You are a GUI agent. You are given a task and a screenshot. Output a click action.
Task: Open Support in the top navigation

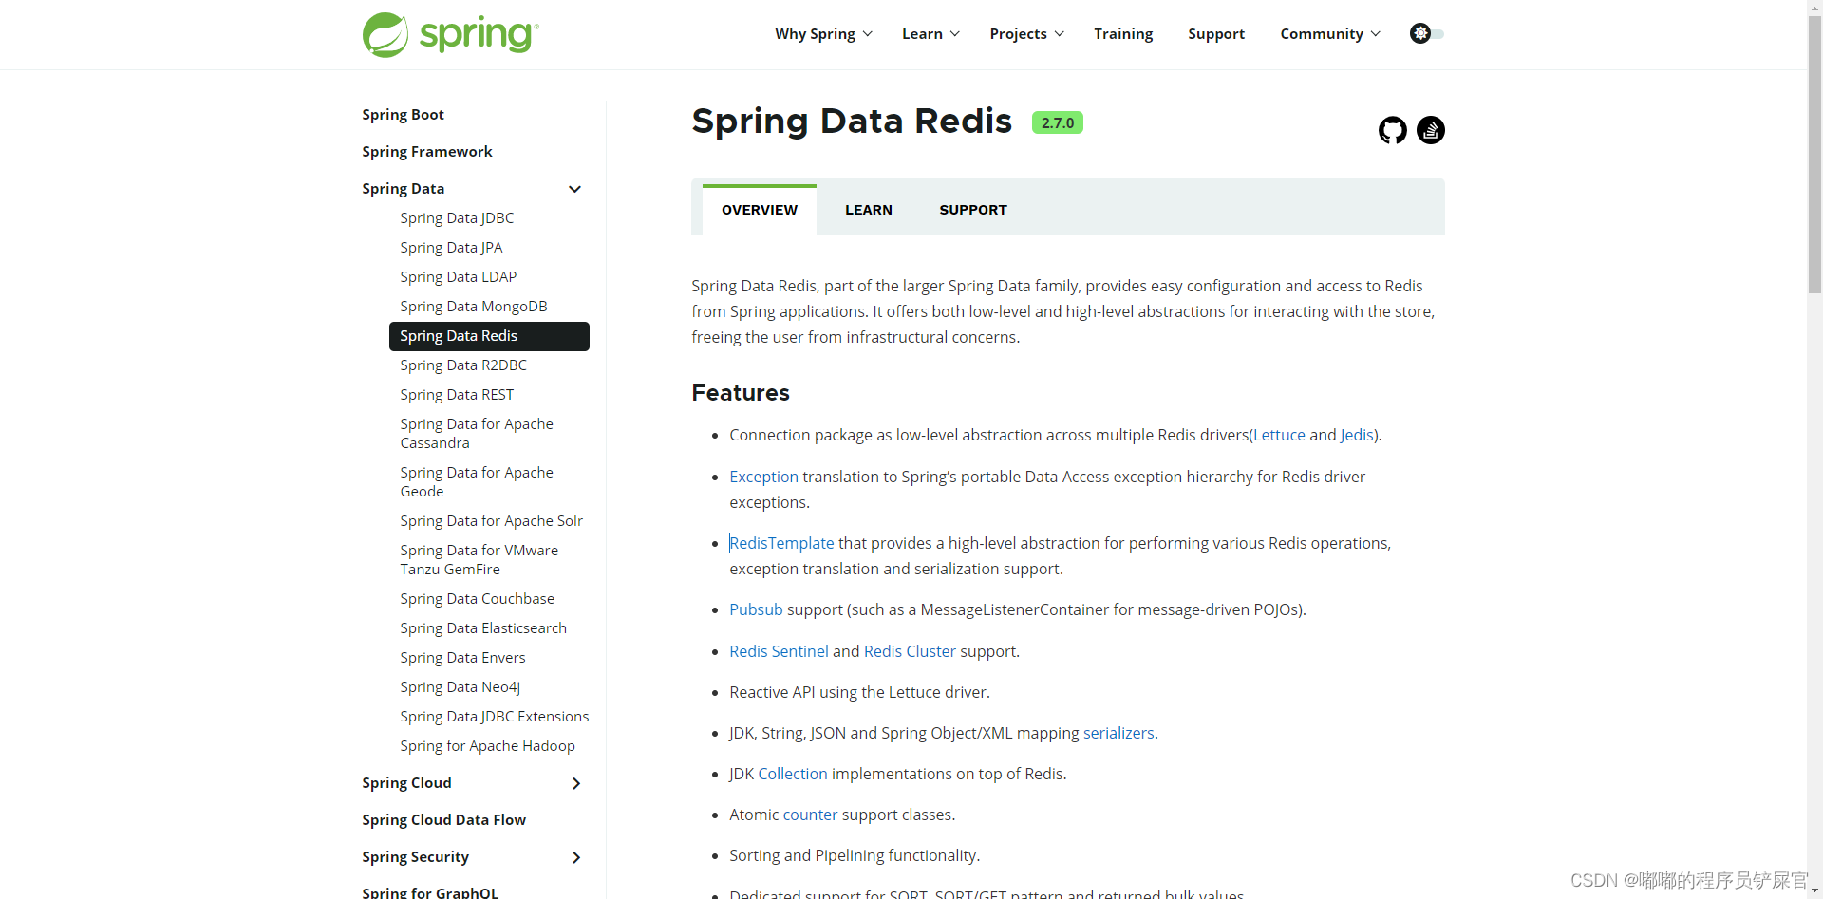point(1216,34)
